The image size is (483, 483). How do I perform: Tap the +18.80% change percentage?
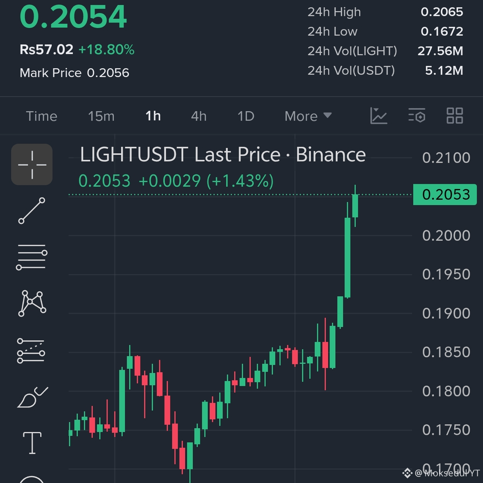[x=106, y=49]
